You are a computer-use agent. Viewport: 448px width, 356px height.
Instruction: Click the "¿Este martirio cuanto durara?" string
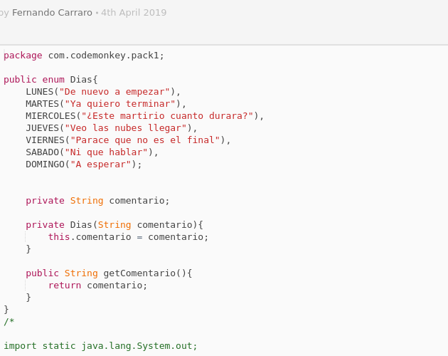pyautogui.click(x=167, y=116)
